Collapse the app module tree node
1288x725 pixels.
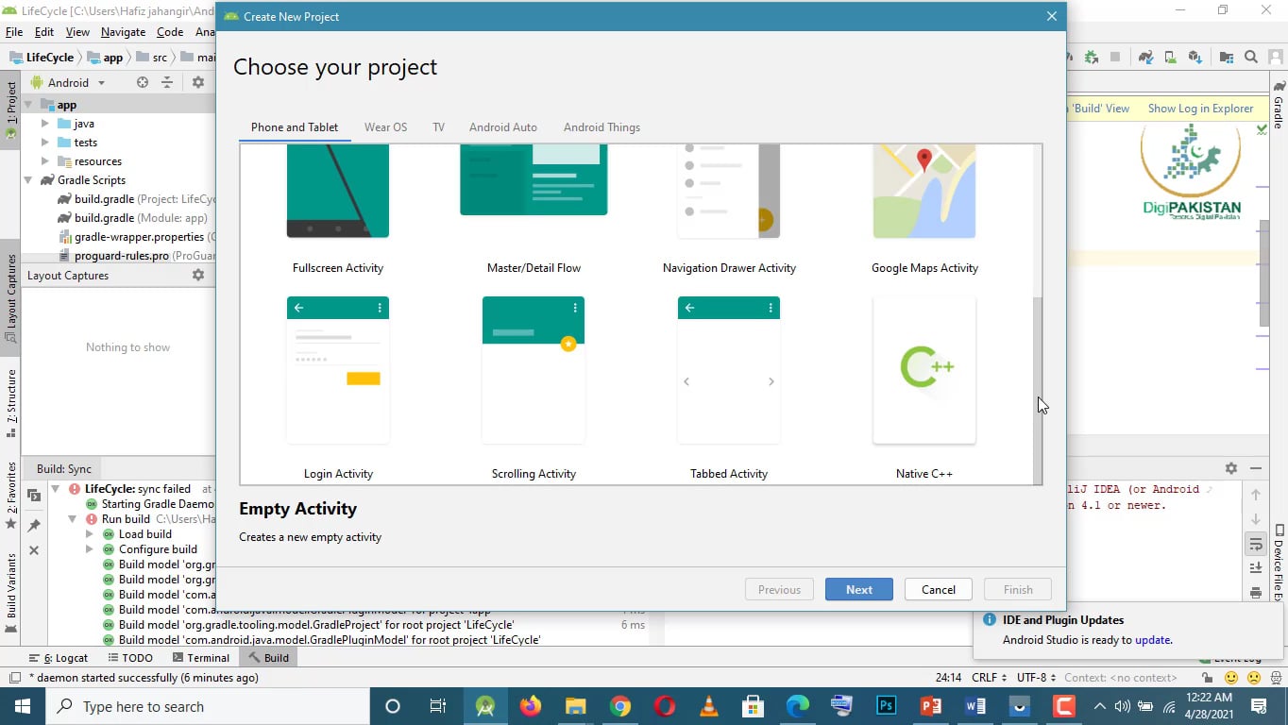(28, 105)
